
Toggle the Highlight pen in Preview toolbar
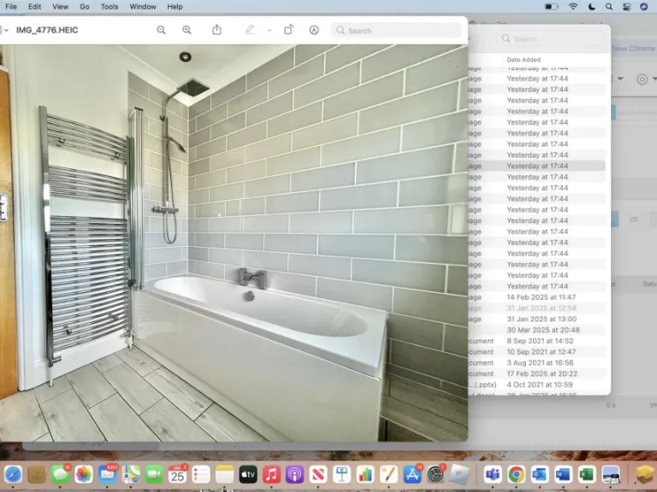(250, 30)
